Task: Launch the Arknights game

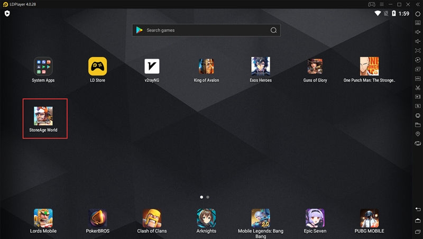Action: point(206,218)
